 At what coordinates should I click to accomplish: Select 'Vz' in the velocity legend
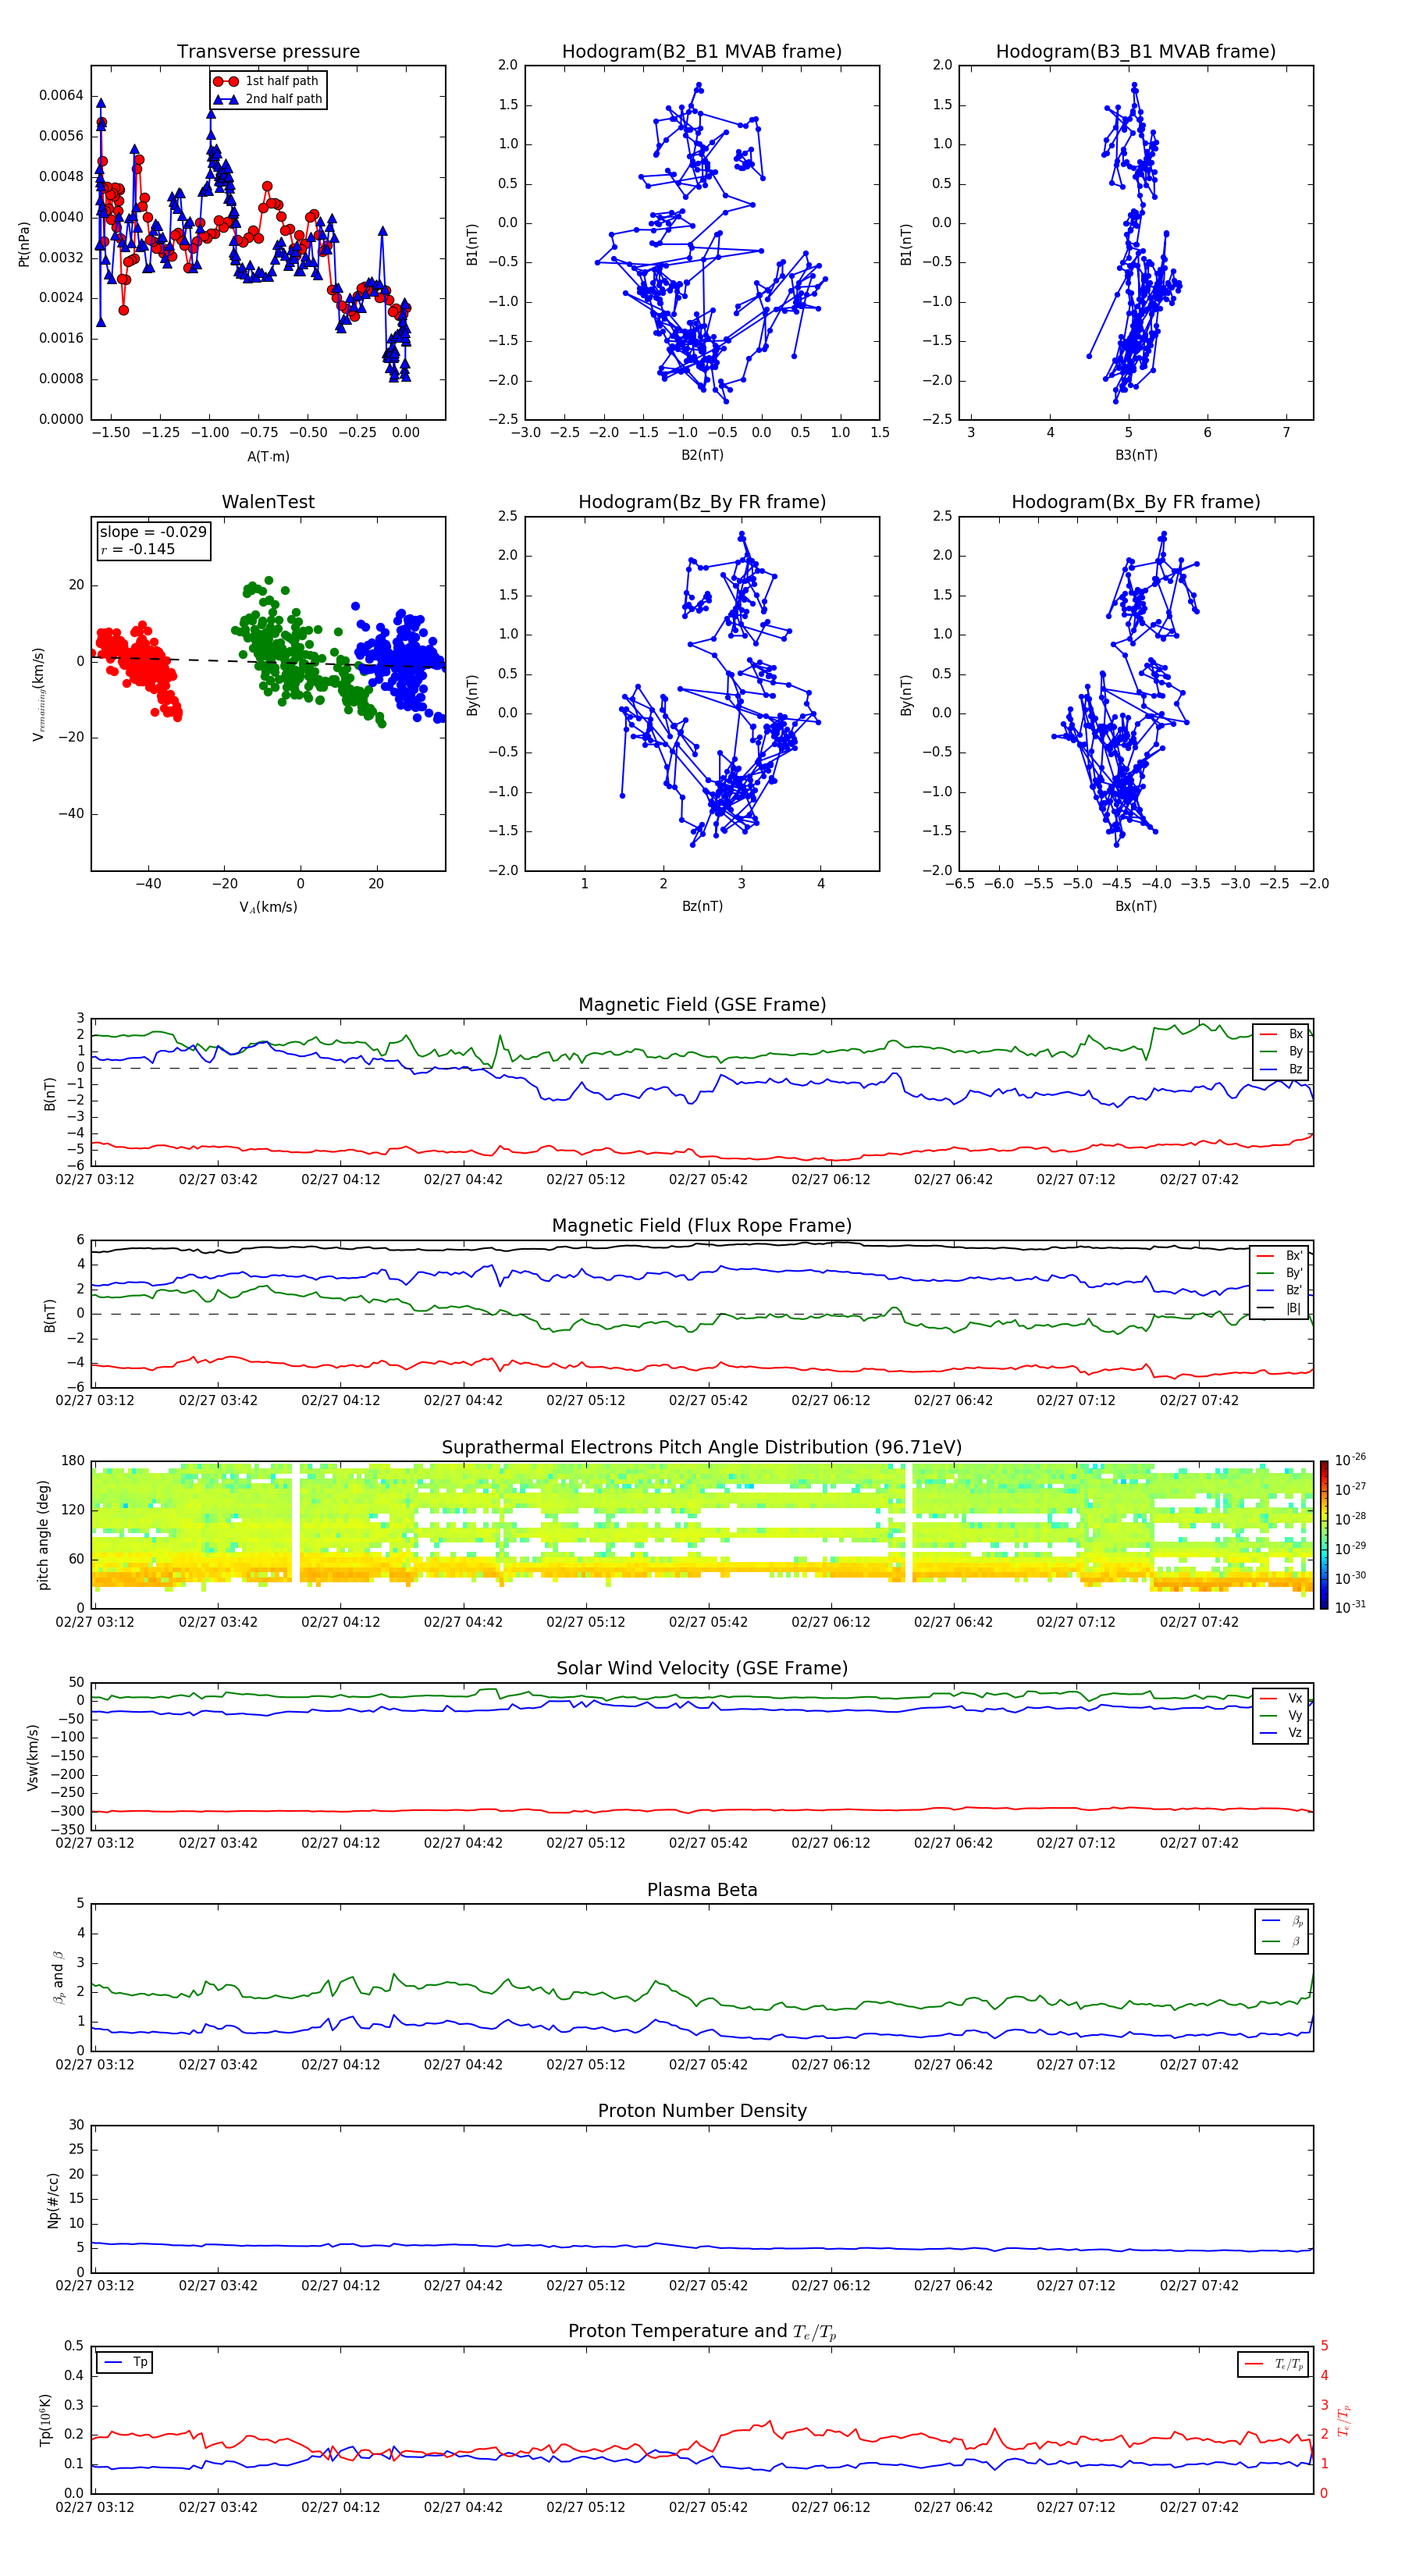click(x=1281, y=1733)
